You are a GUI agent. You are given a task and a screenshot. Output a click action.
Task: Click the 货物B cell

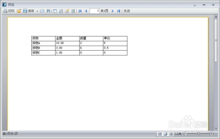[43, 48]
